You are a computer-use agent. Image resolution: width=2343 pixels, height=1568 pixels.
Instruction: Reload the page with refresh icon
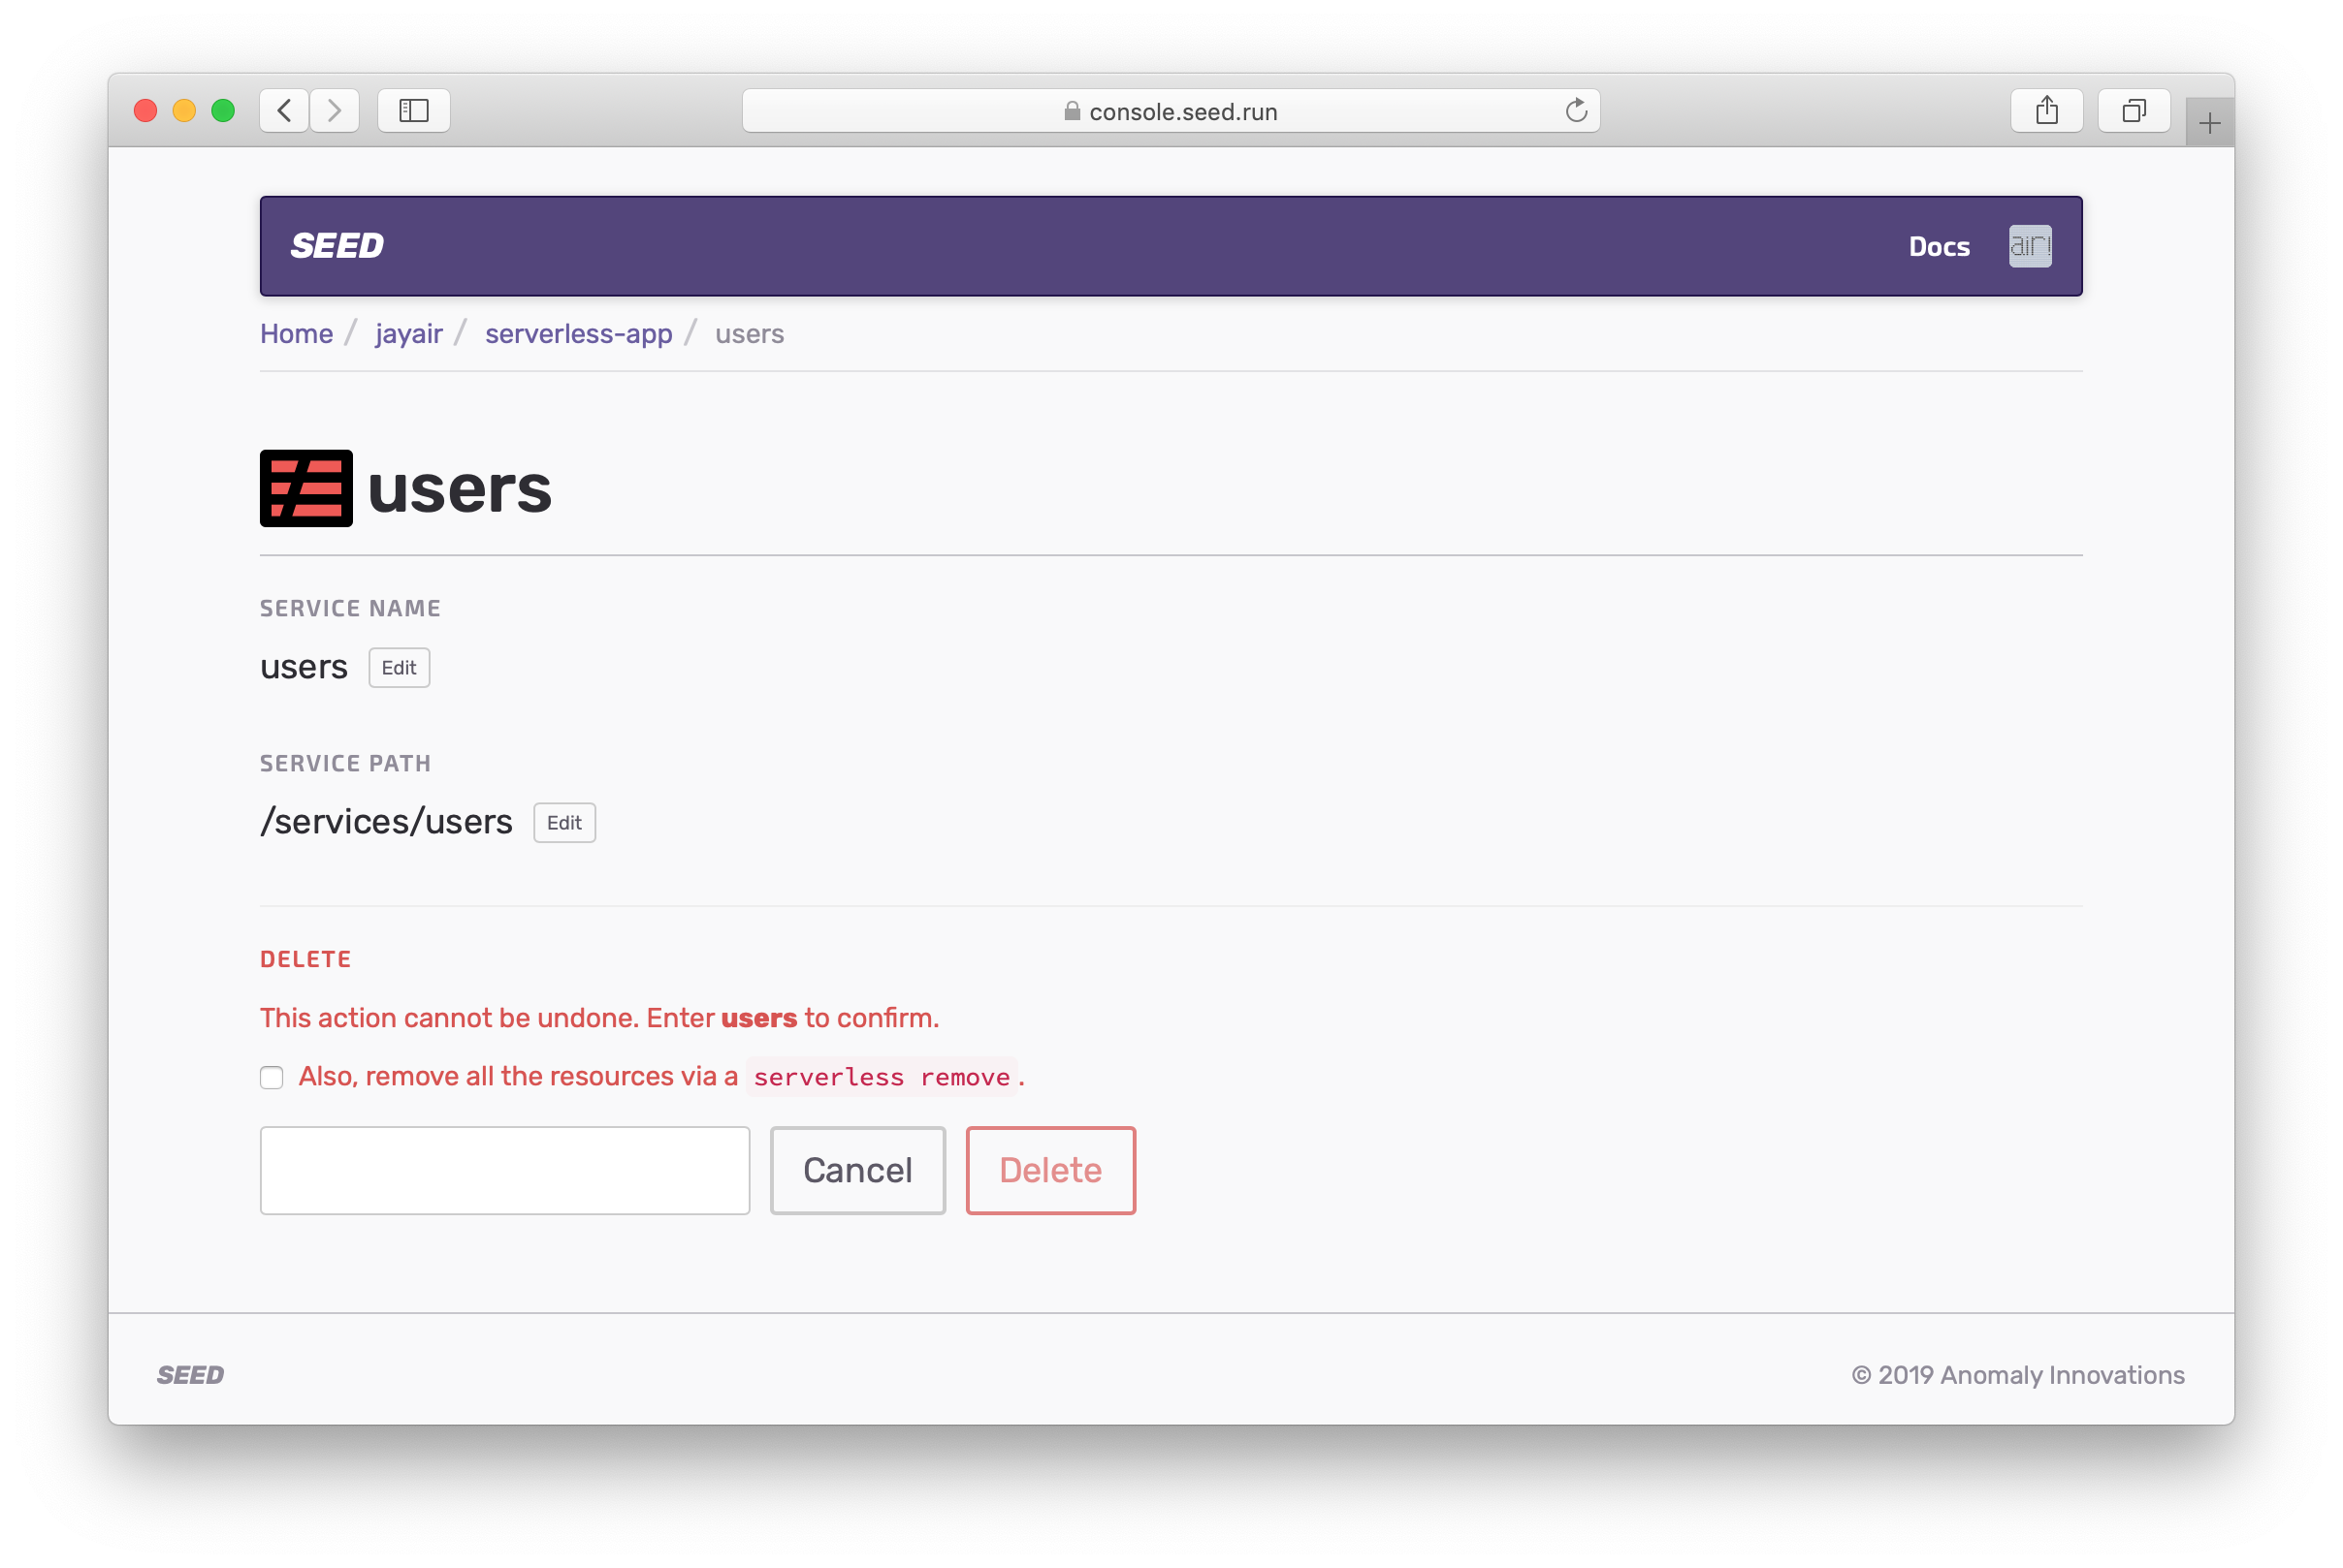(x=1576, y=110)
